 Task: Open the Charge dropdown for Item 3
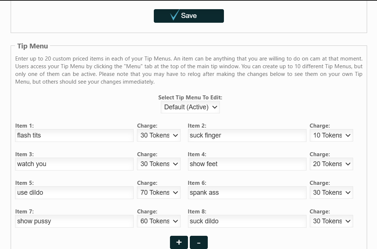point(159,164)
